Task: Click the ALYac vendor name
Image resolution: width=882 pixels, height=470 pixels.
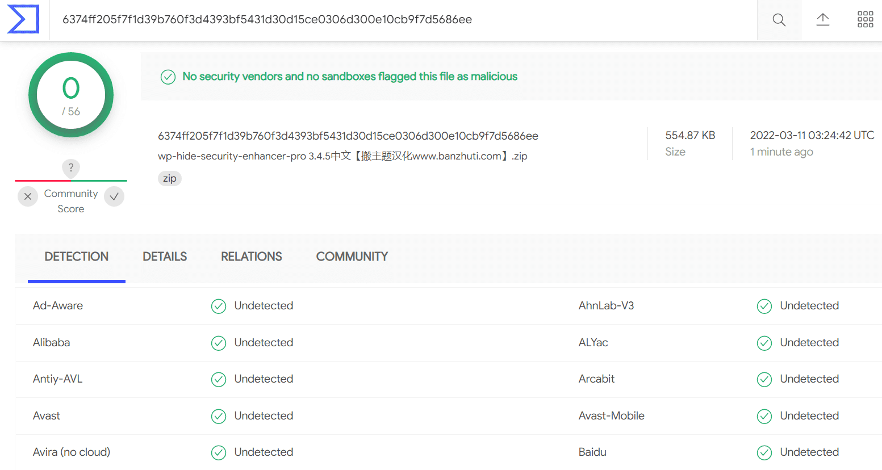Action: coord(593,342)
